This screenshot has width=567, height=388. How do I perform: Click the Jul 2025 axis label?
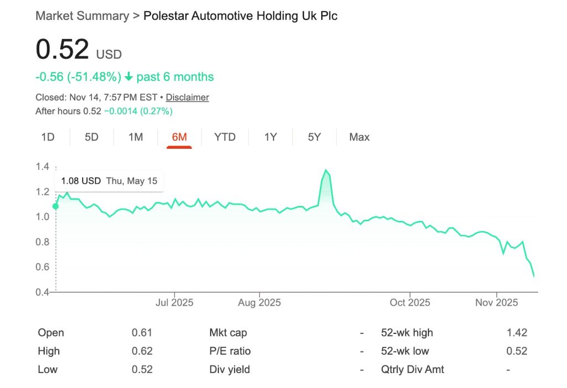tap(174, 302)
